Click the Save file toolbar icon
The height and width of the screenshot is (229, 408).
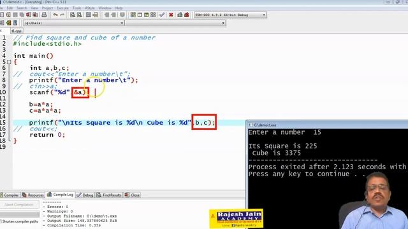pyautogui.click(x=15, y=15)
